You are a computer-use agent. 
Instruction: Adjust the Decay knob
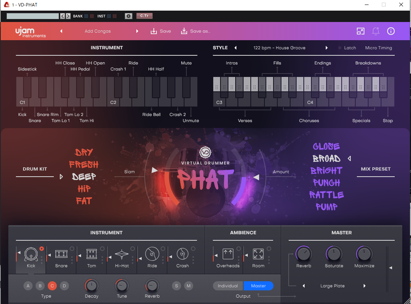[91, 286]
